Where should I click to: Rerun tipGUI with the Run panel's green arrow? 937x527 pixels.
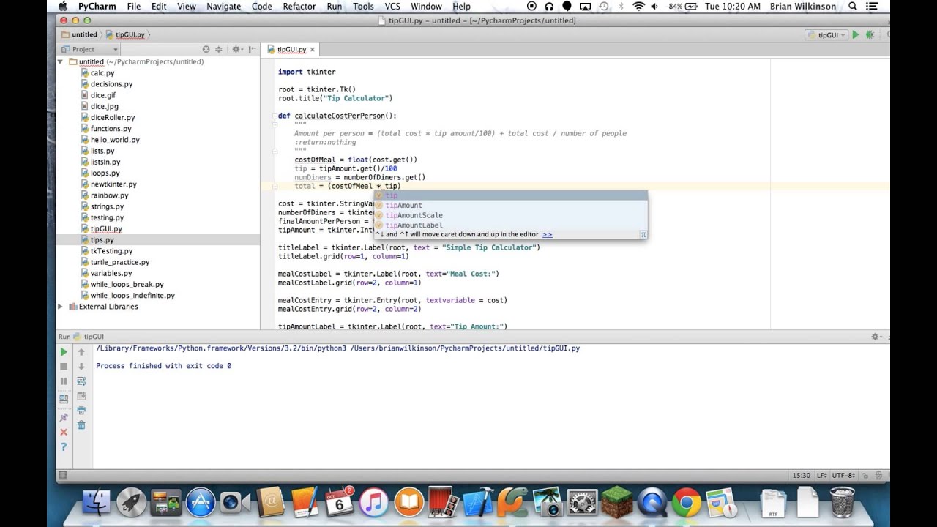click(x=64, y=352)
